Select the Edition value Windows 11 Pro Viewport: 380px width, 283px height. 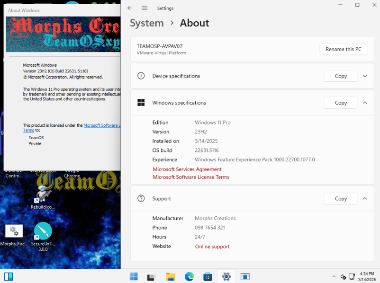coord(213,123)
